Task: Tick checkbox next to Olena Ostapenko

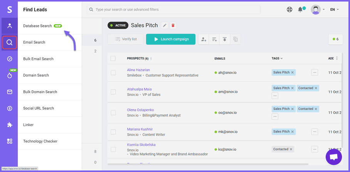Action: [113, 112]
